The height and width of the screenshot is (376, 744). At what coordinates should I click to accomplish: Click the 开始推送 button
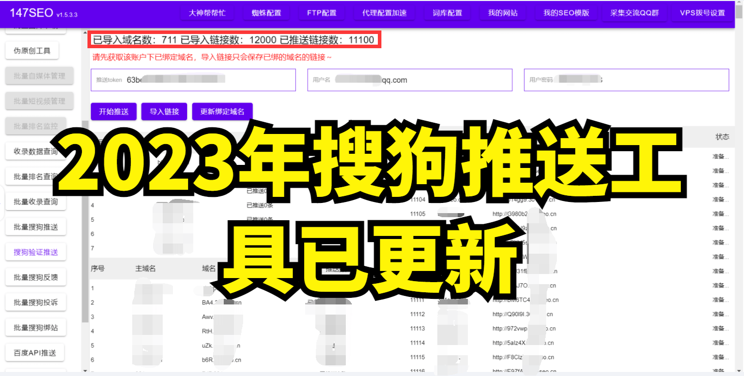point(113,112)
